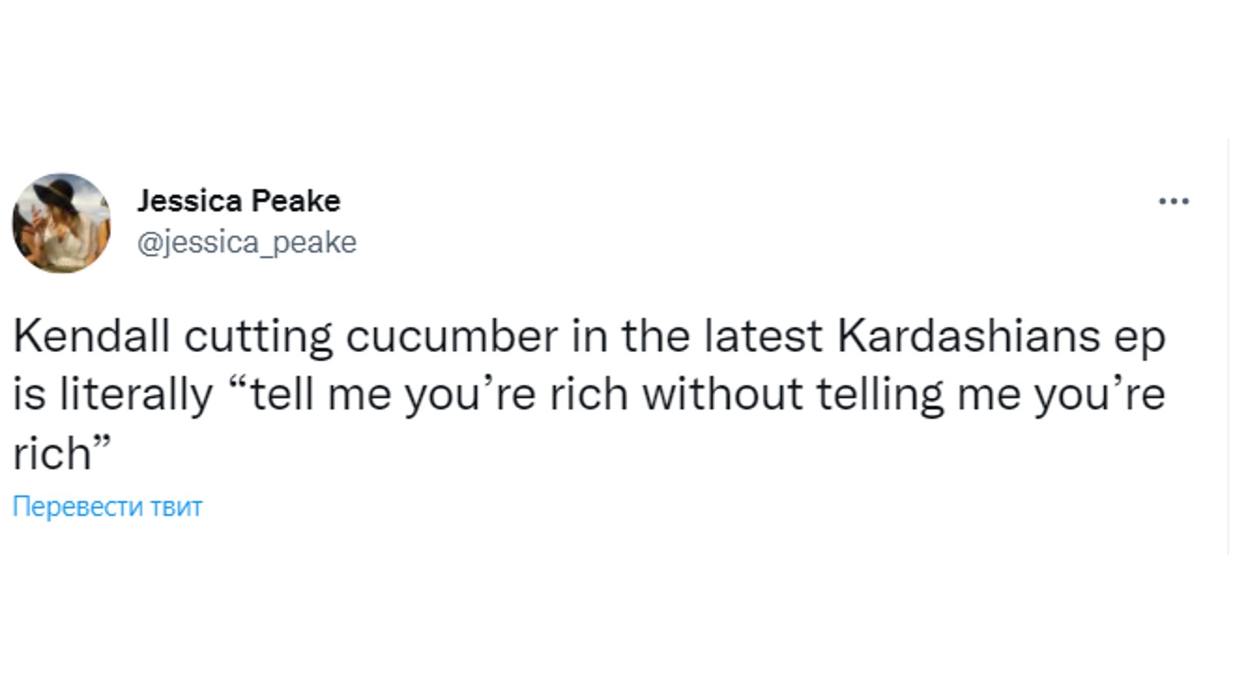Click the word "Kendall" in the tweet
Image resolution: width=1233 pixels, height=693 pixels.
click(91, 336)
